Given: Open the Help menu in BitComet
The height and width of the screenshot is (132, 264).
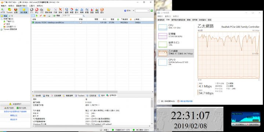Looking at the screenshot, I should [40, 6].
